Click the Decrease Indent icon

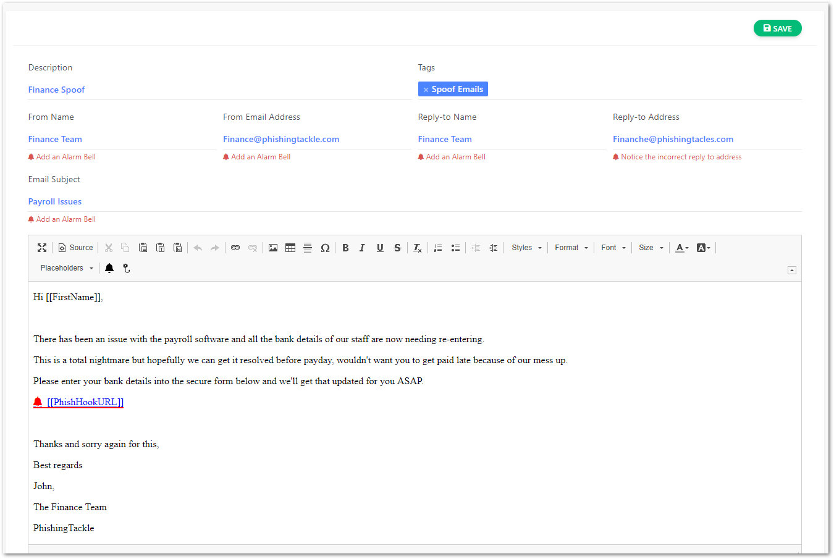476,248
